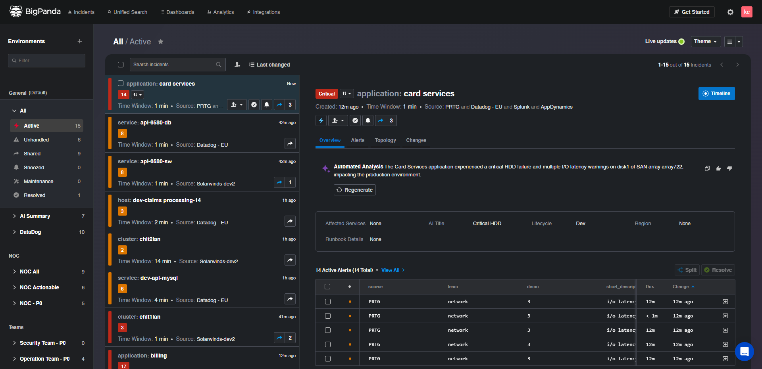Click the Search incidents field

(177, 65)
